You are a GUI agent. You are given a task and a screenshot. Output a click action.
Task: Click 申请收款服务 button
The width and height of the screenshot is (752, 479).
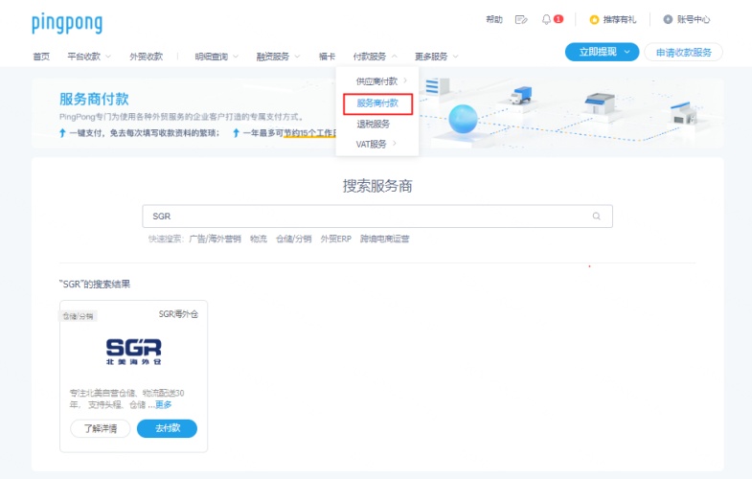point(683,53)
